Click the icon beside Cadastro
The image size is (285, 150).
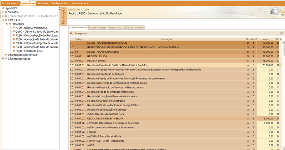[x=6, y=12]
